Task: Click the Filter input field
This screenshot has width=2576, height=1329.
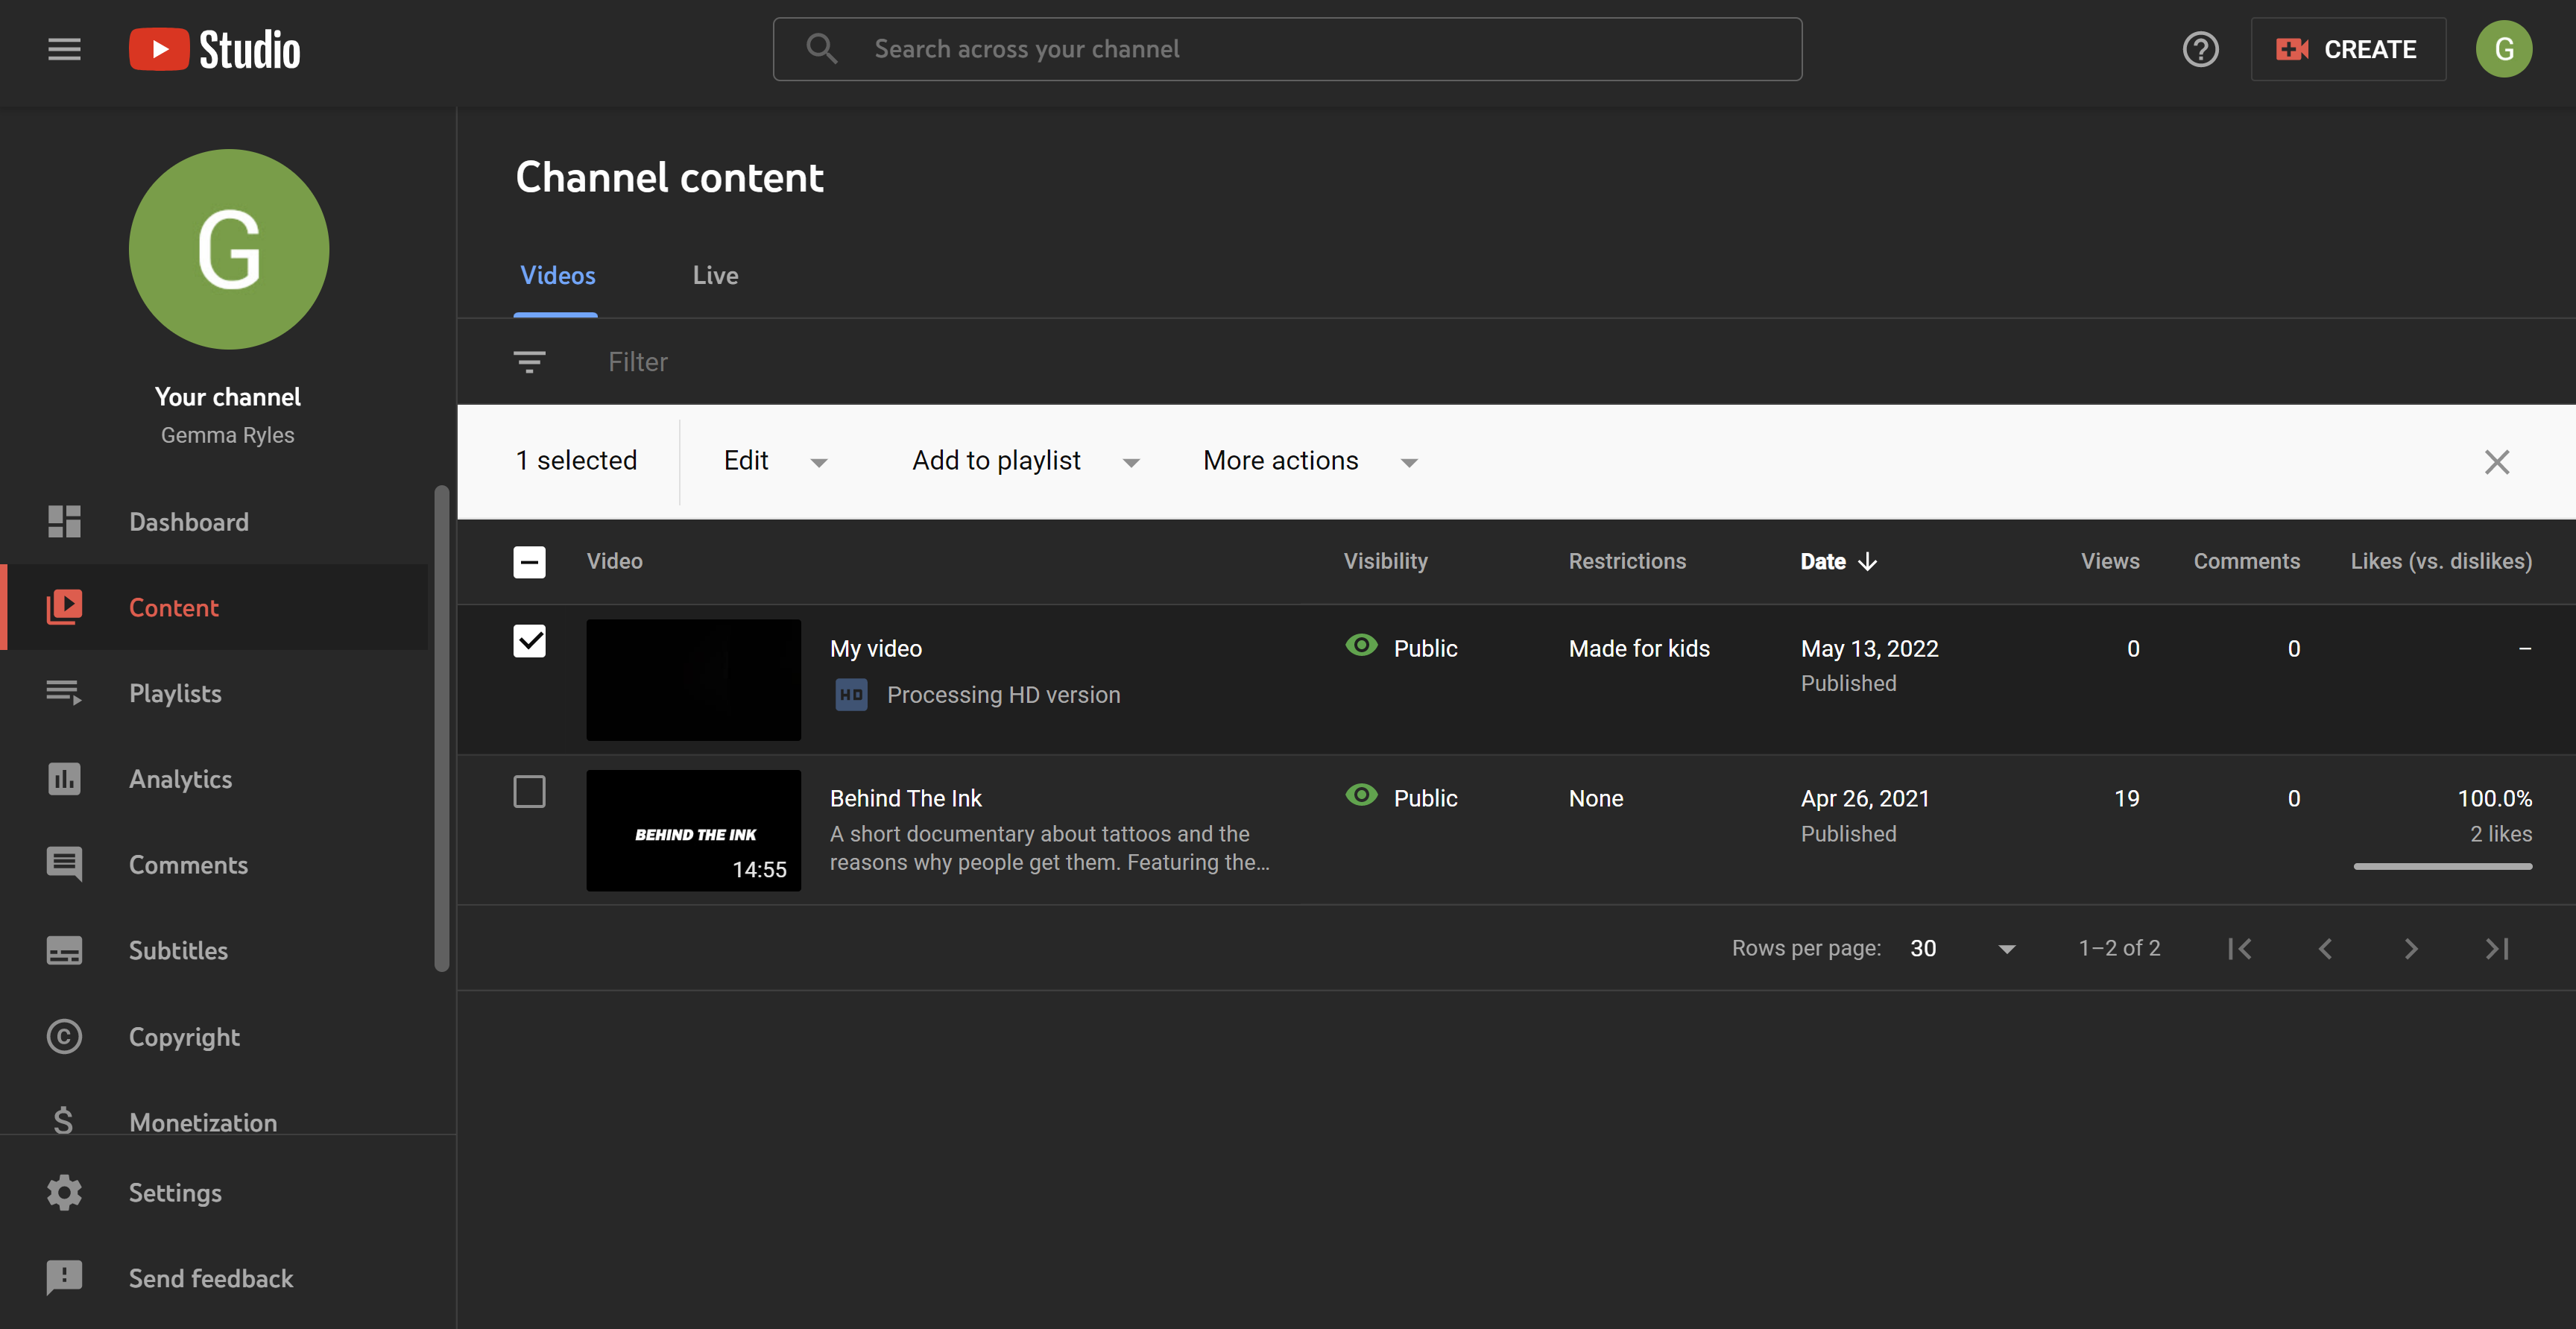Action: [638, 361]
